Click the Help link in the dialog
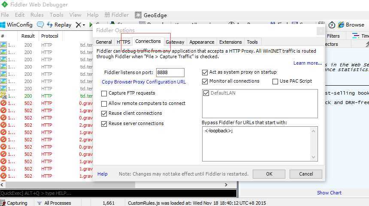Screen dimensions: 369x206 (x=103, y=174)
